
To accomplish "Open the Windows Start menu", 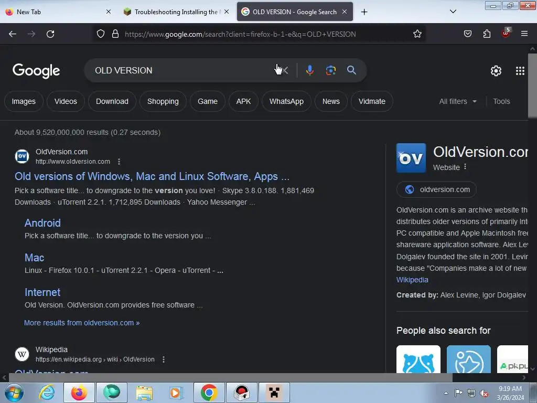I will pyautogui.click(x=14, y=393).
